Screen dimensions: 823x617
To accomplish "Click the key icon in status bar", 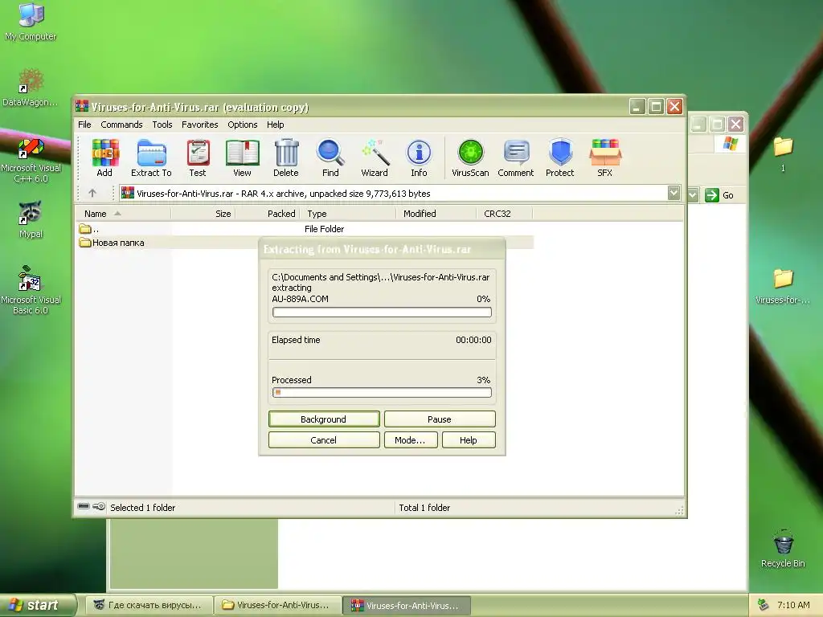I will point(99,506).
